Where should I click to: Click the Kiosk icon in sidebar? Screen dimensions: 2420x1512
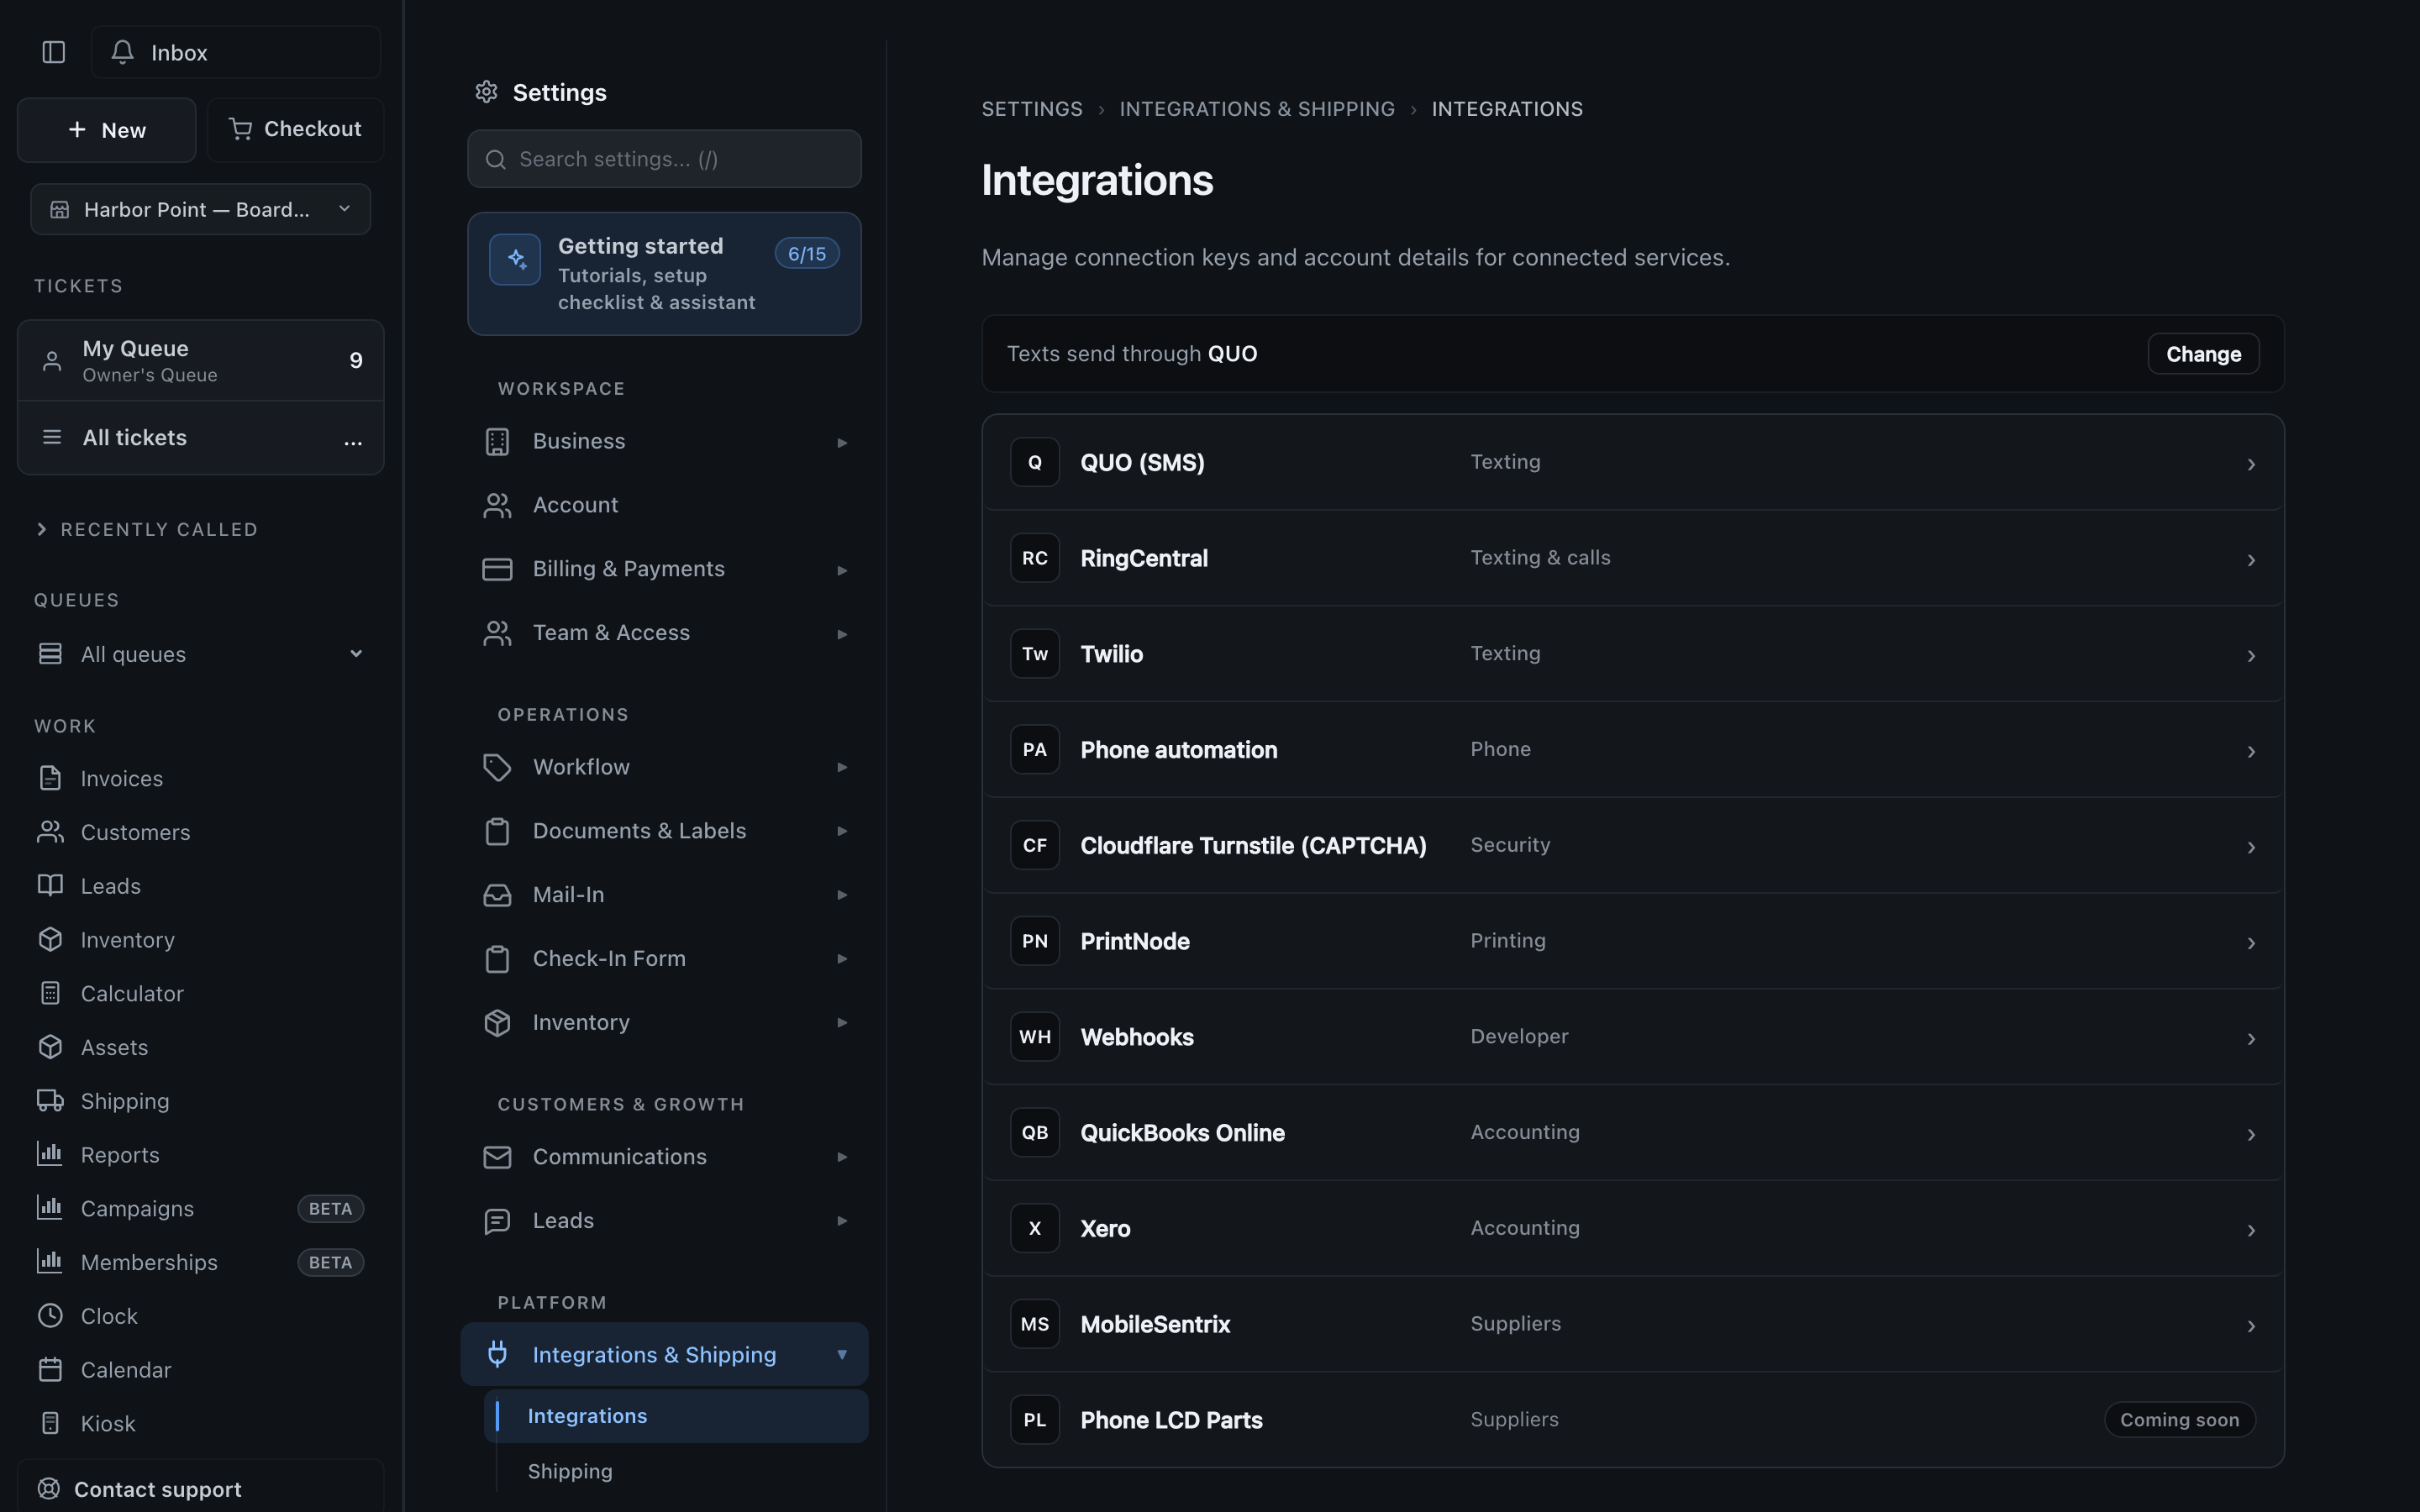(x=50, y=1423)
